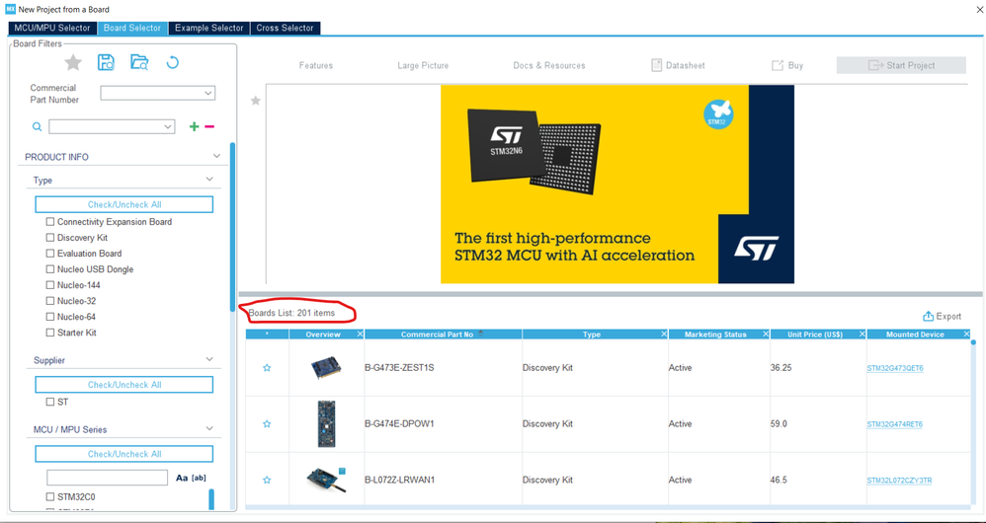Open Docs & Resources view
Screen dimensions: 986x523
[x=549, y=65]
